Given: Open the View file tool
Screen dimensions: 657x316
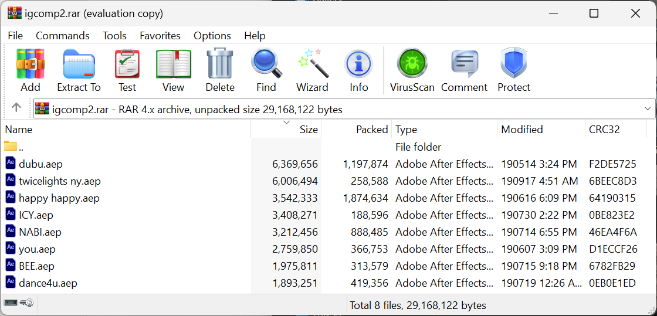Looking at the screenshot, I should click(x=174, y=64).
